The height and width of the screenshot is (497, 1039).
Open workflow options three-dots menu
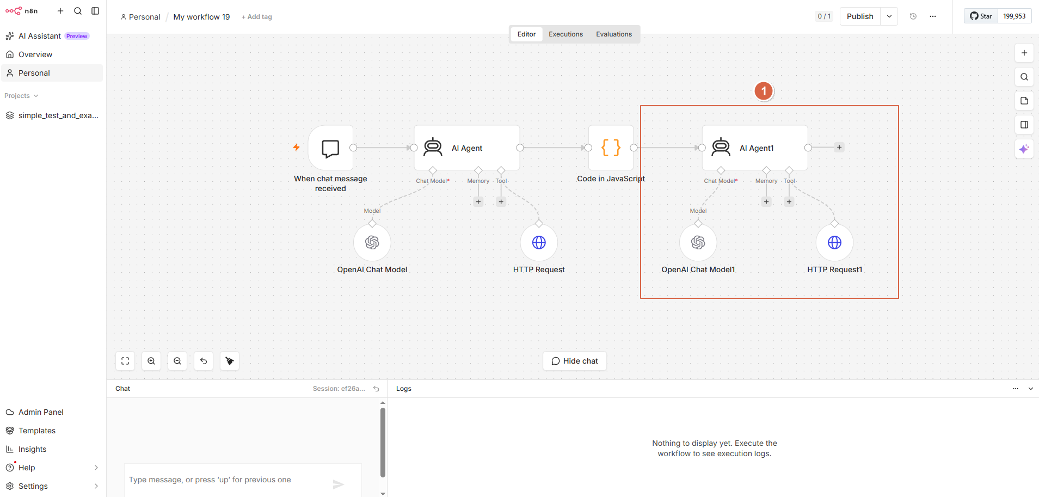tap(933, 16)
